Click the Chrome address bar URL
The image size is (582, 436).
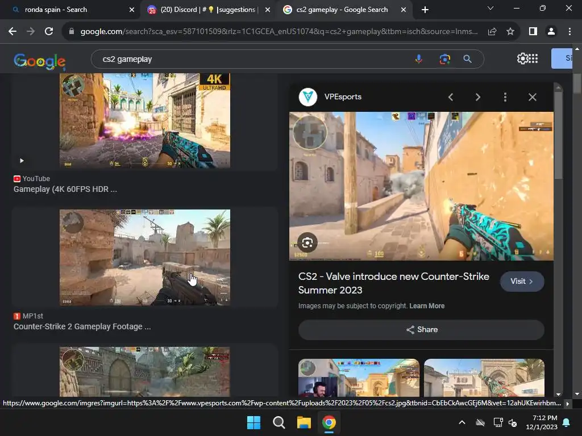click(x=278, y=32)
